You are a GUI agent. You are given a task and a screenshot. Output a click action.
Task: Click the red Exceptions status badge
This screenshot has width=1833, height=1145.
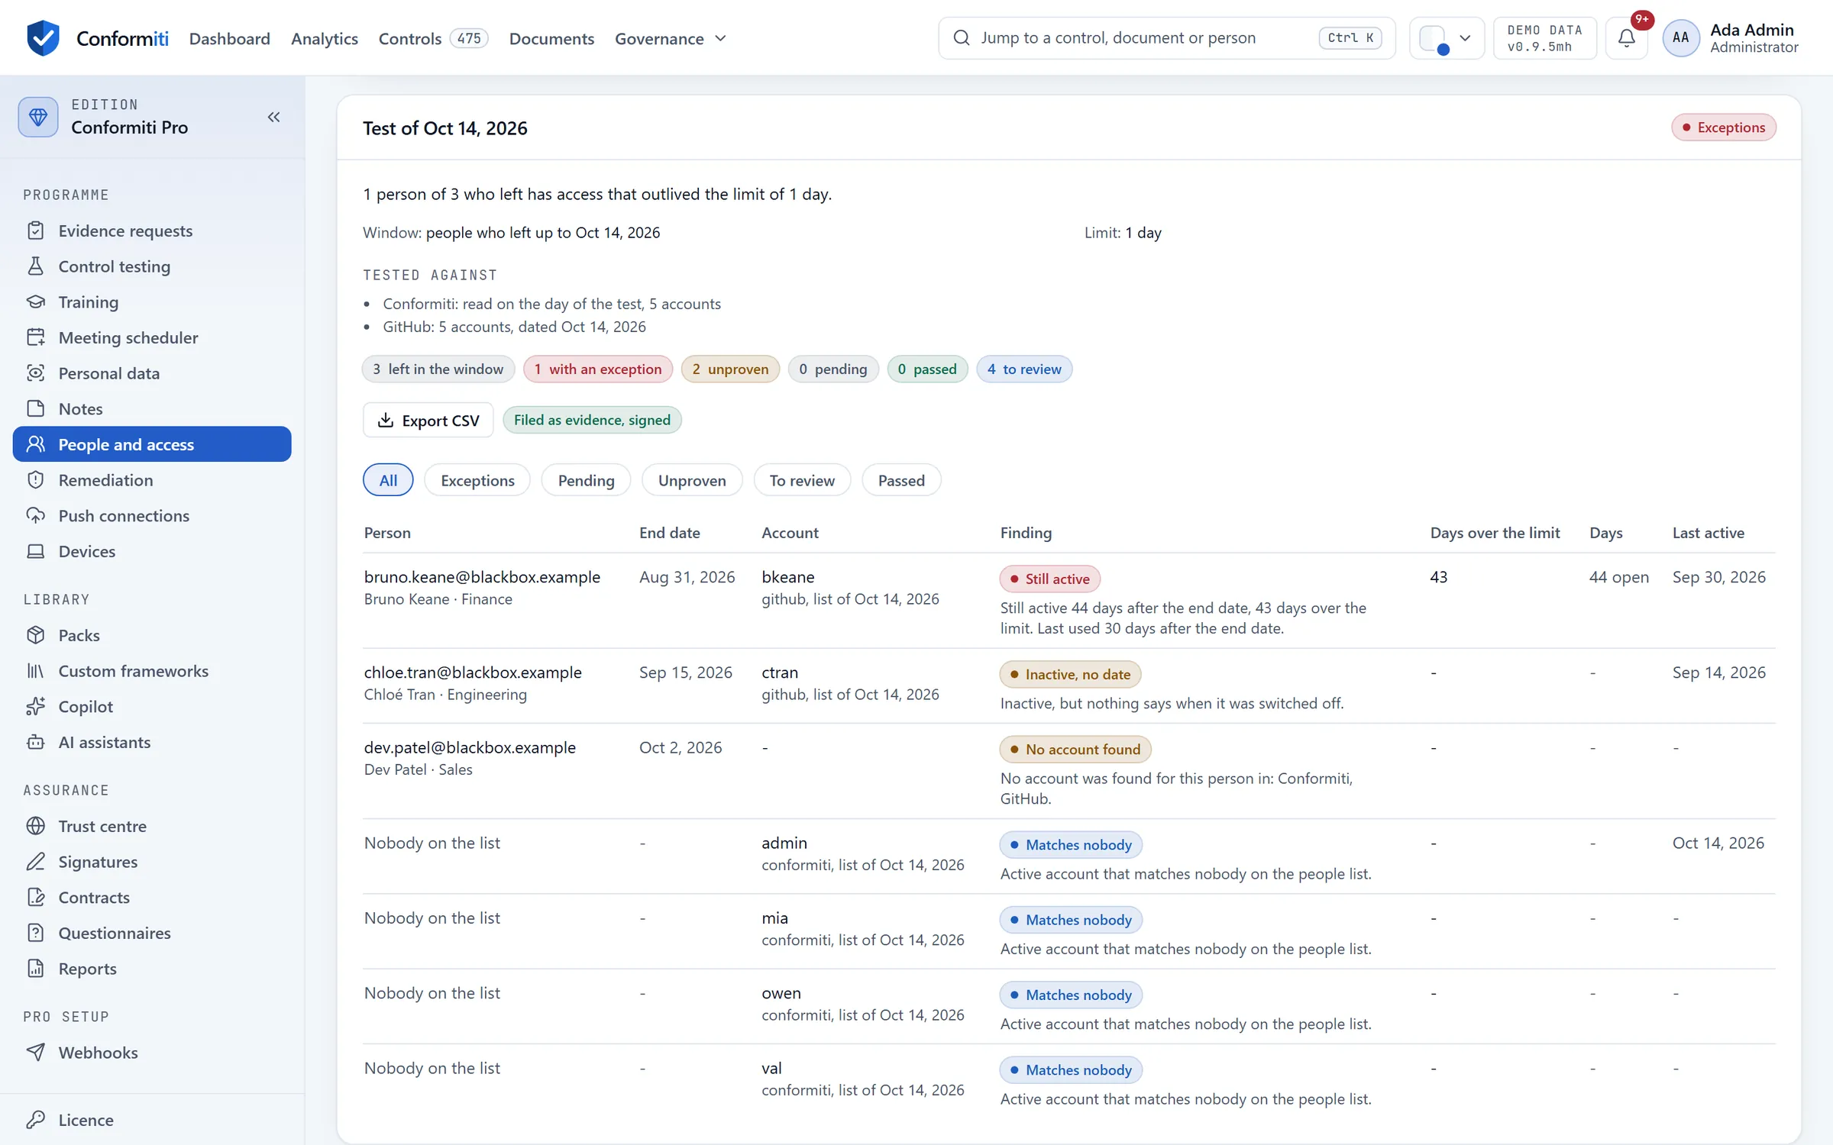click(1724, 127)
